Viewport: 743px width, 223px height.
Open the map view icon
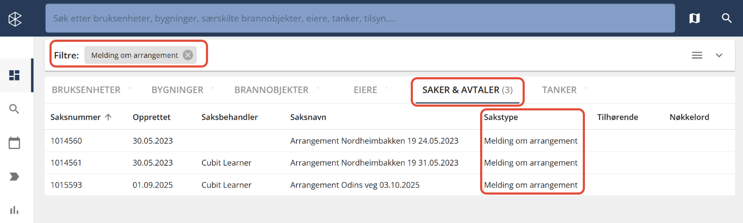pos(695,19)
